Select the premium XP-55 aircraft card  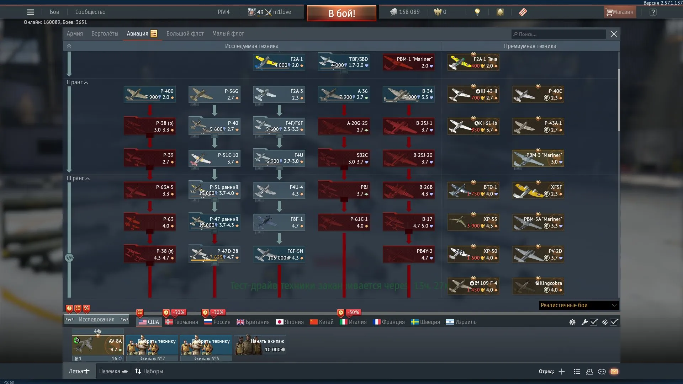coord(473,222)
